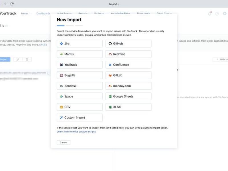Open help question mark icon
The image size is (228, 171).
click(x=217, y=13)
